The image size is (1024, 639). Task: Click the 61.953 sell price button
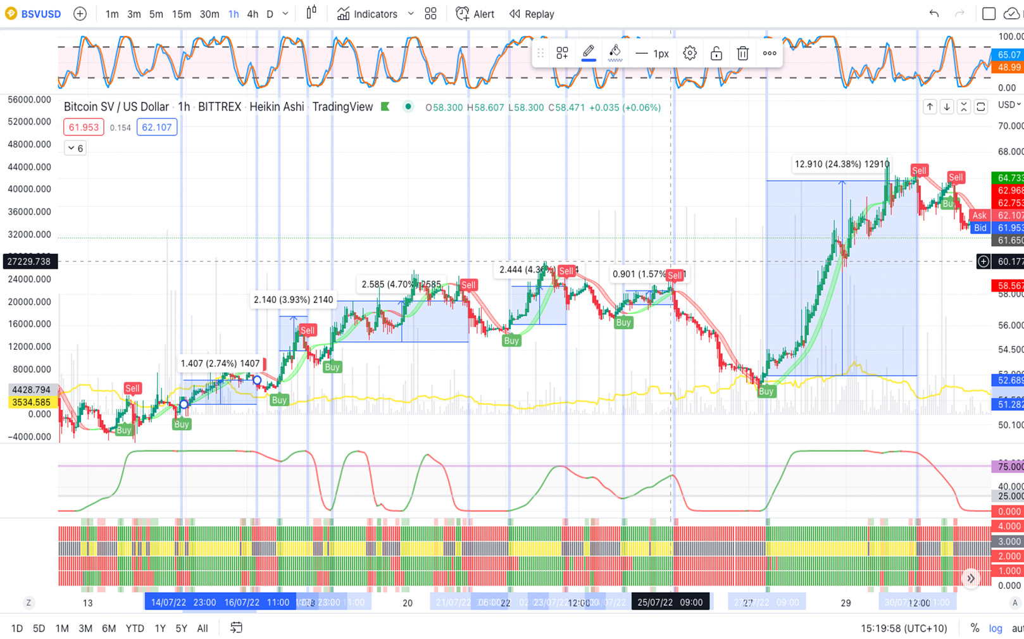[84, 127]
